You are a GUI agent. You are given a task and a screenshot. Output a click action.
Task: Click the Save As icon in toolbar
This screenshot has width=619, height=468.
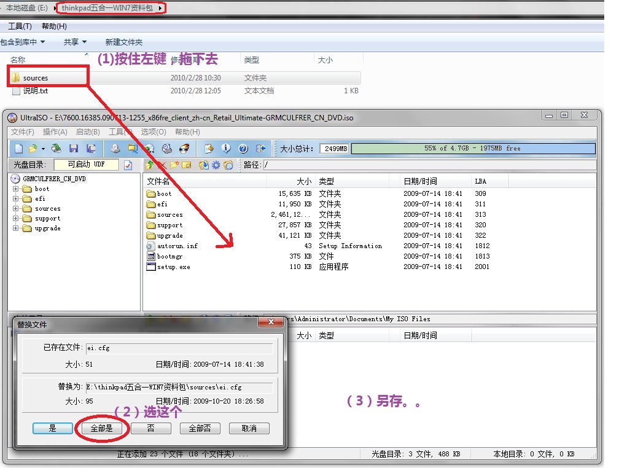pyautogui.click(x=91, y=149)
